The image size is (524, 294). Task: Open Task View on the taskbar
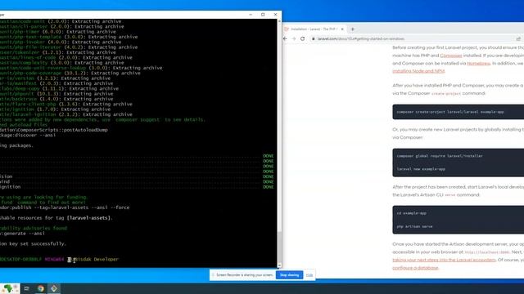coord(27,288)
